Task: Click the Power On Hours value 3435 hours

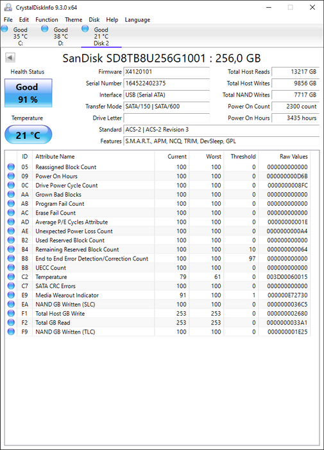Action: (295, 118)
